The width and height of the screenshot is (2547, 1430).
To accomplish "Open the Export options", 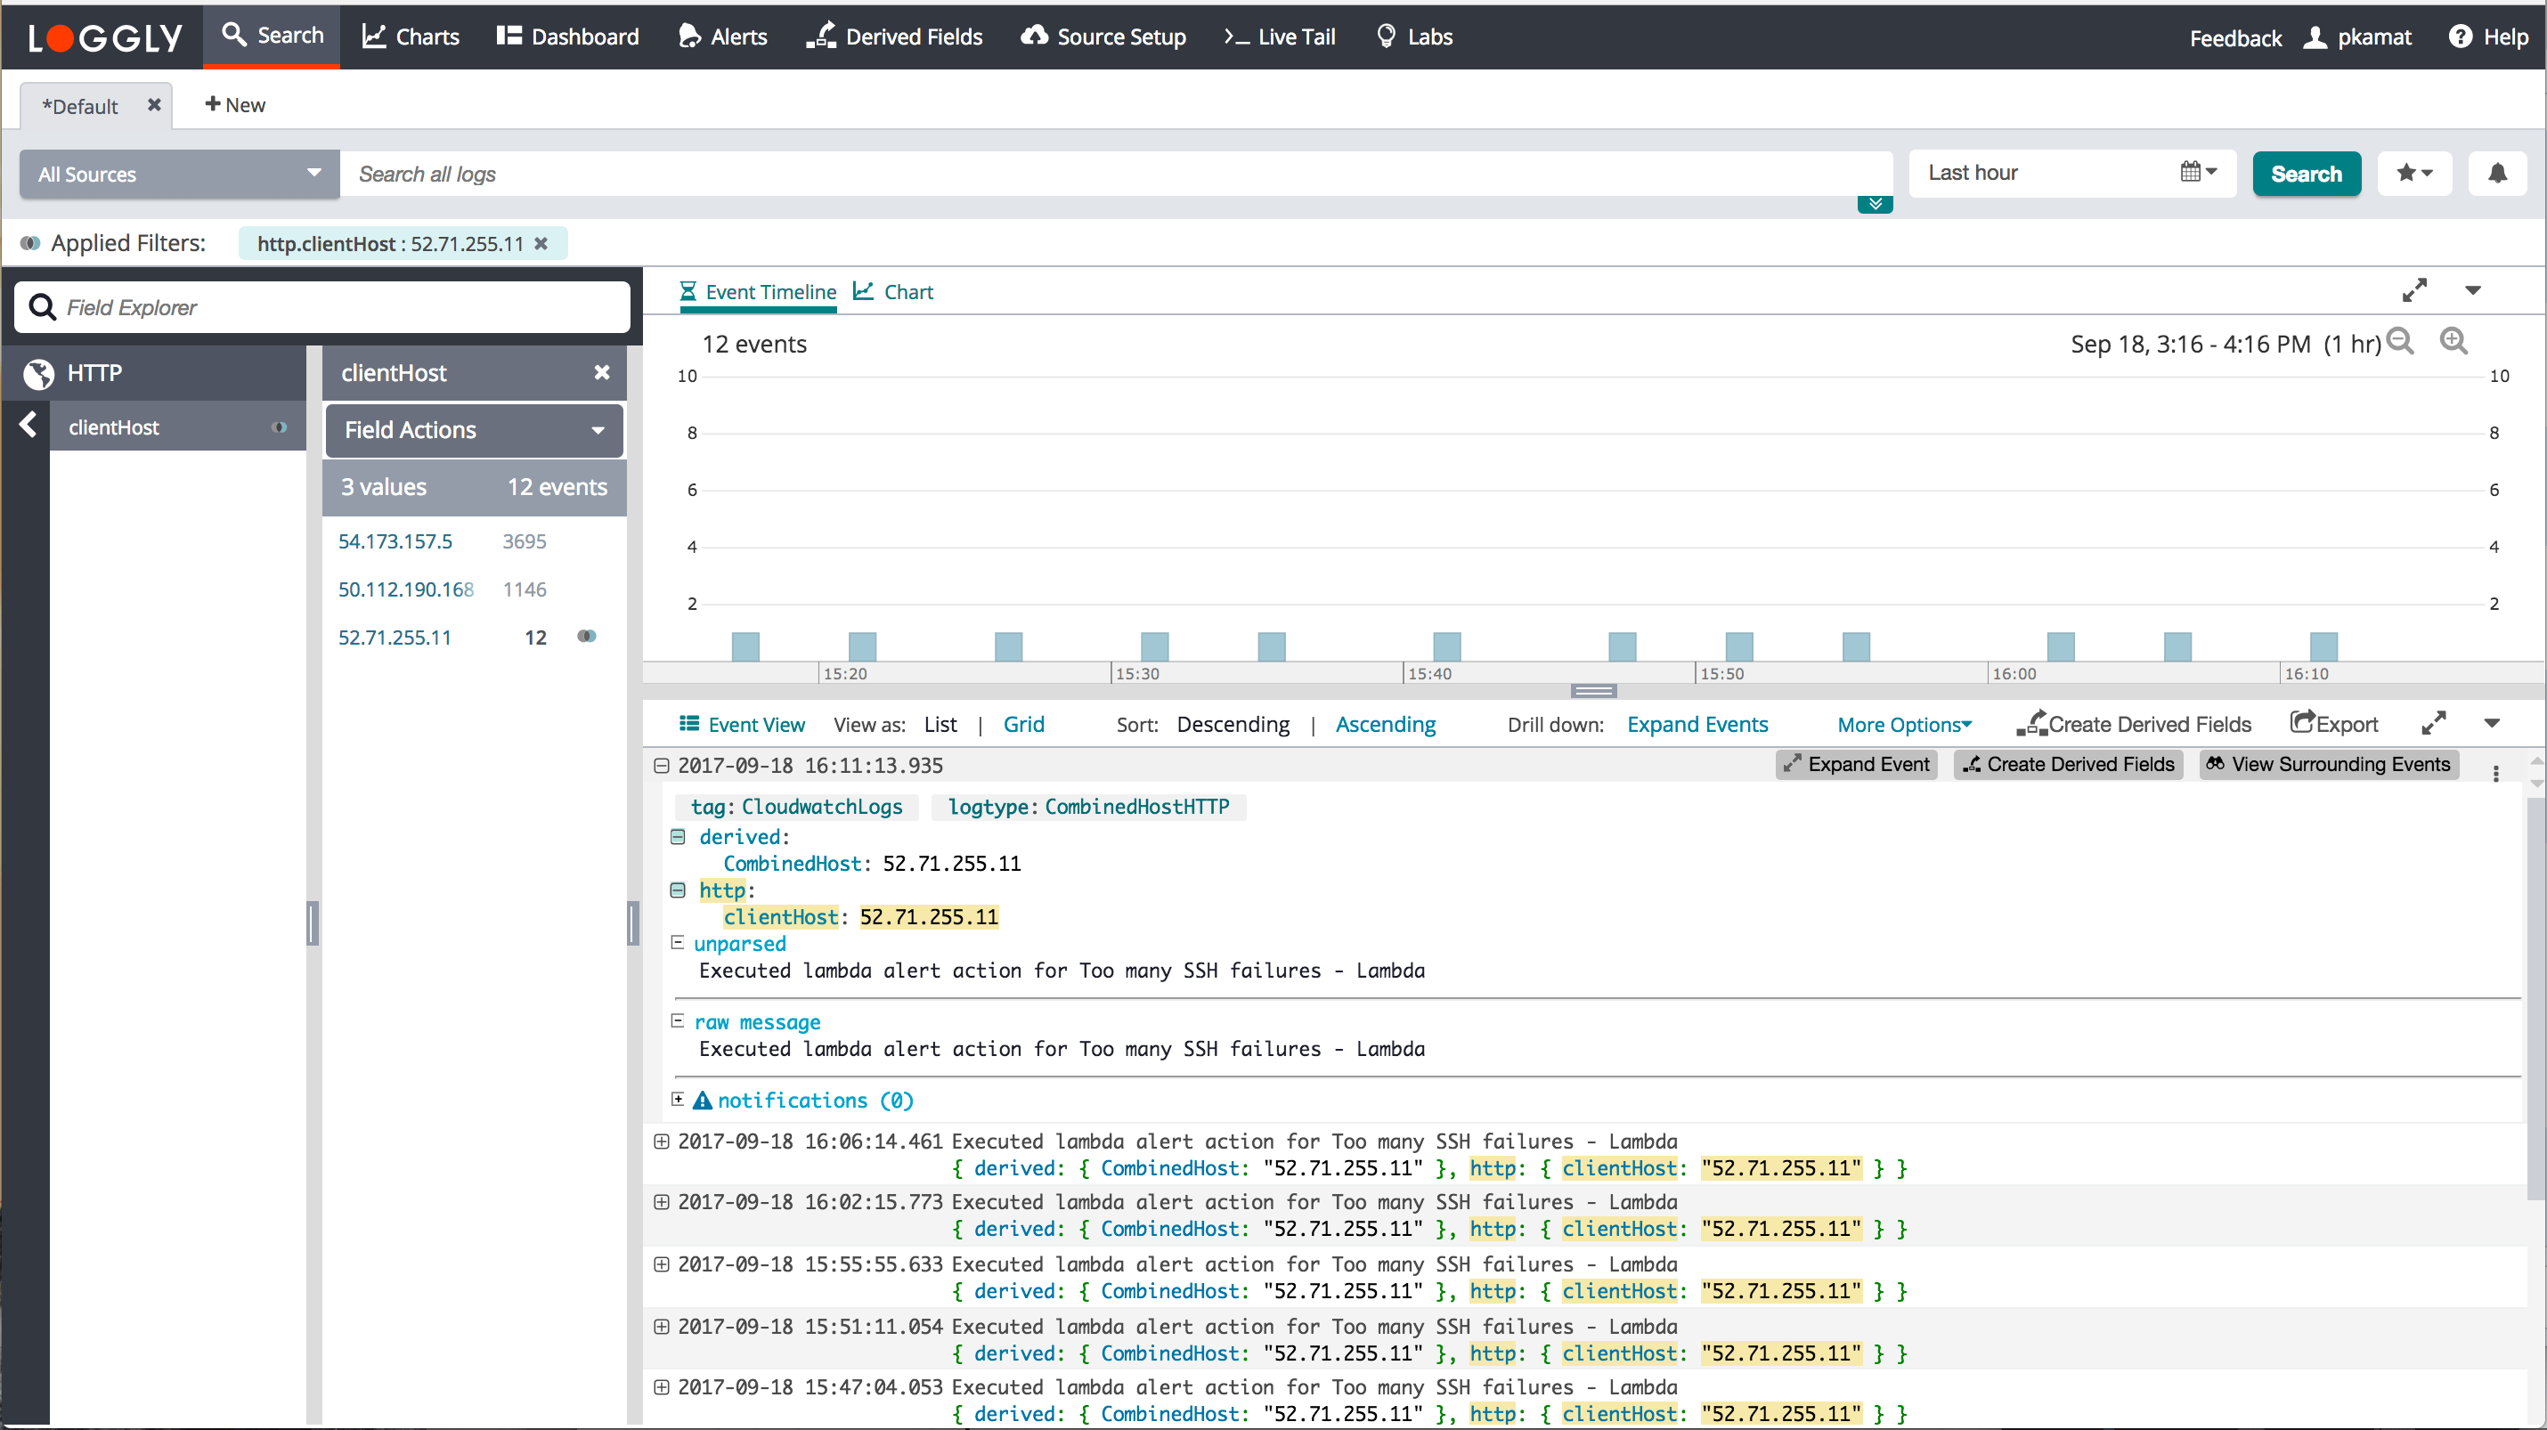I will pyautogui.click(x=2334, y=723).
